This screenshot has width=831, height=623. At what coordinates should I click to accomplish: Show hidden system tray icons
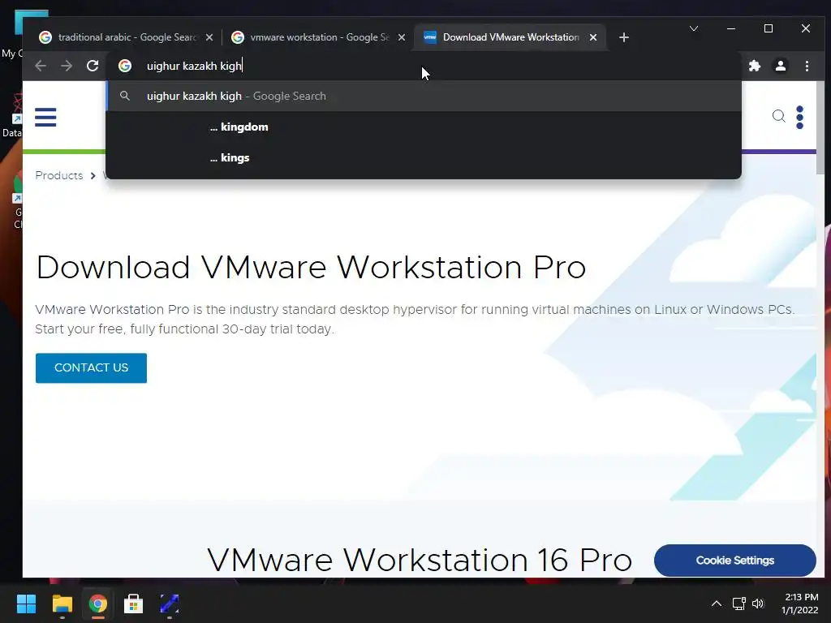pos(716,604)
